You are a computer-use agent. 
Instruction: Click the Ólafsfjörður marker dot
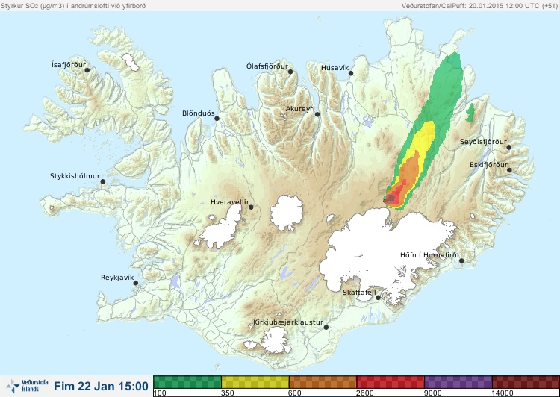click(x=290, y=72)
